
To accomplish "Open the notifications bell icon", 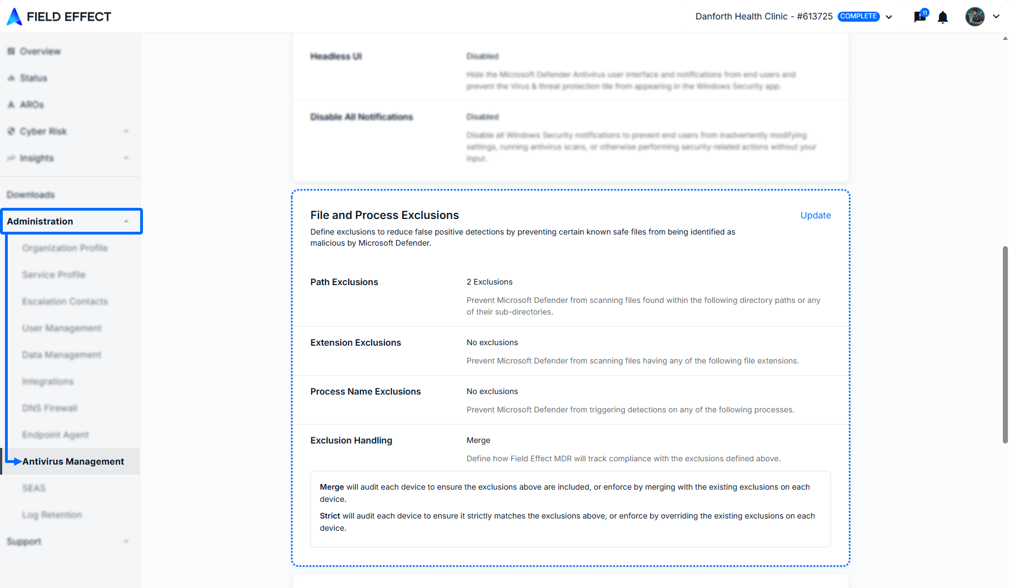I will click(x=943, y=17).
